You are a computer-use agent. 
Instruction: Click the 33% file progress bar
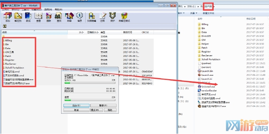click(90, 83)
